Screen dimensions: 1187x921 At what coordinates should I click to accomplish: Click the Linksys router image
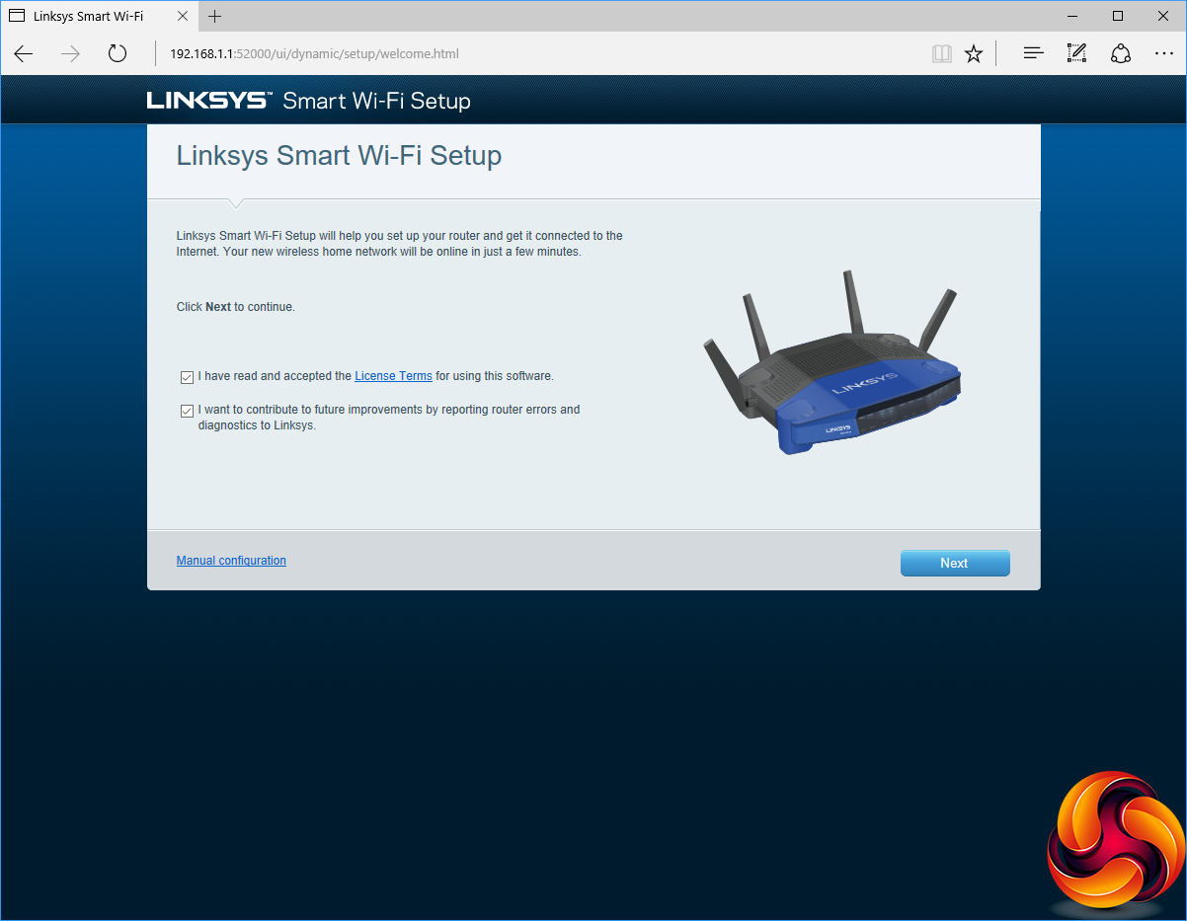(x=831, y=361)
